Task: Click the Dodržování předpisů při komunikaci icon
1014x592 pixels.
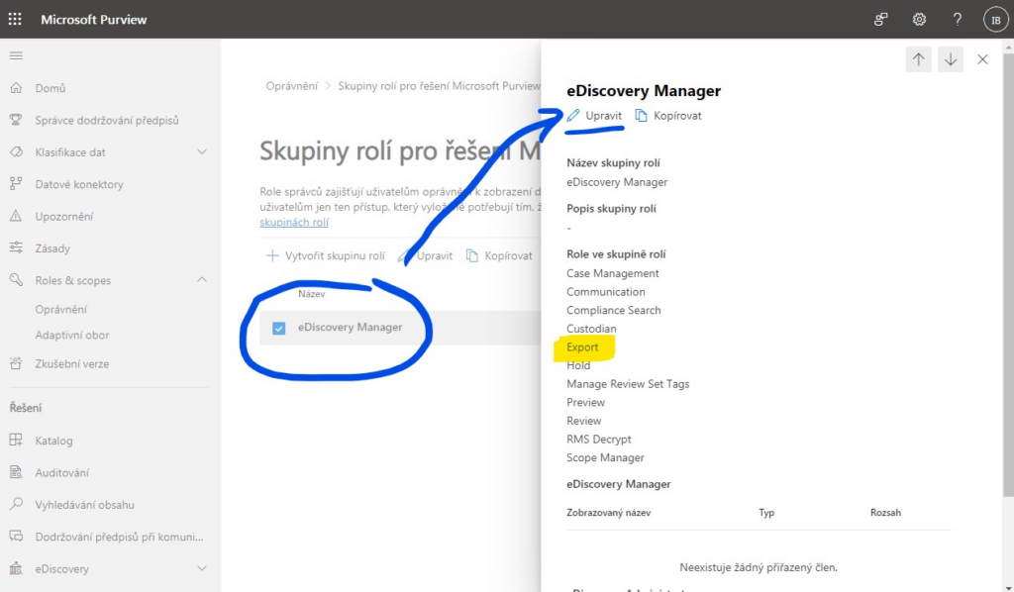Action: (16, 537)
